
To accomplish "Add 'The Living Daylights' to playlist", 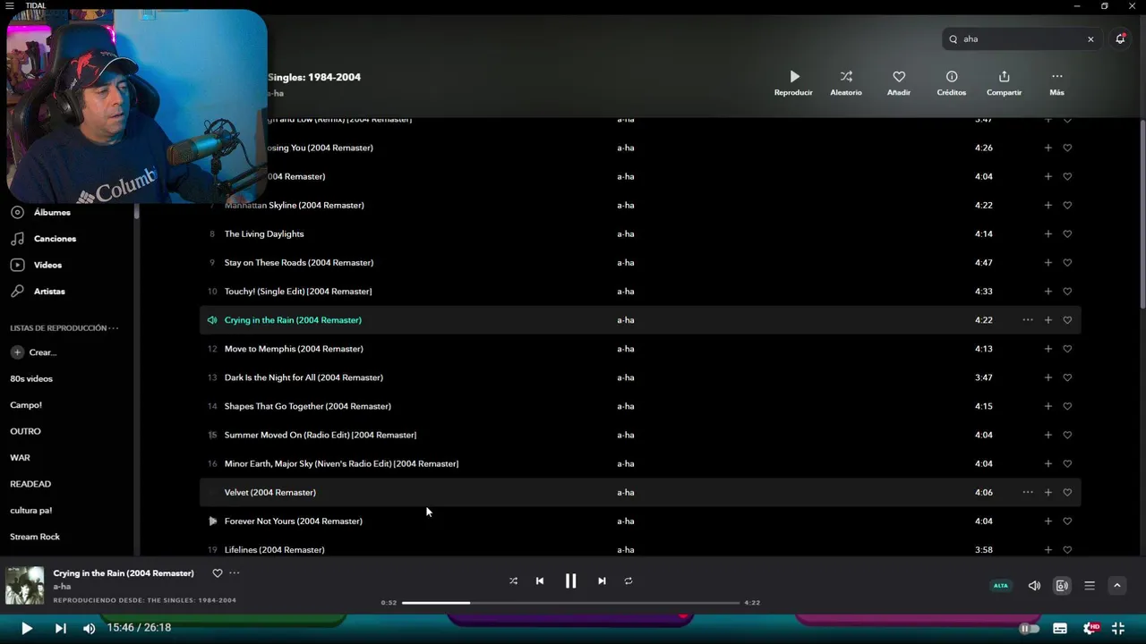I will tap(1048, 234).
